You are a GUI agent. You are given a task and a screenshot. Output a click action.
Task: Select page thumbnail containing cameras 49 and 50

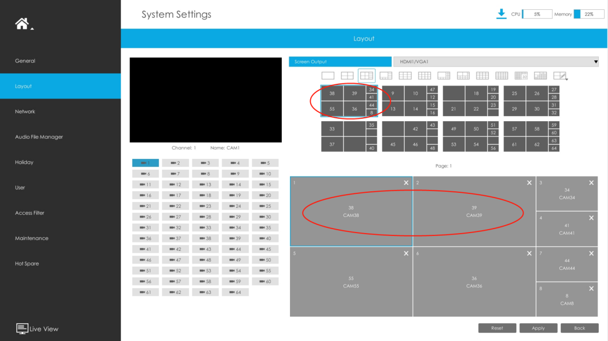[x=471, y=136]
